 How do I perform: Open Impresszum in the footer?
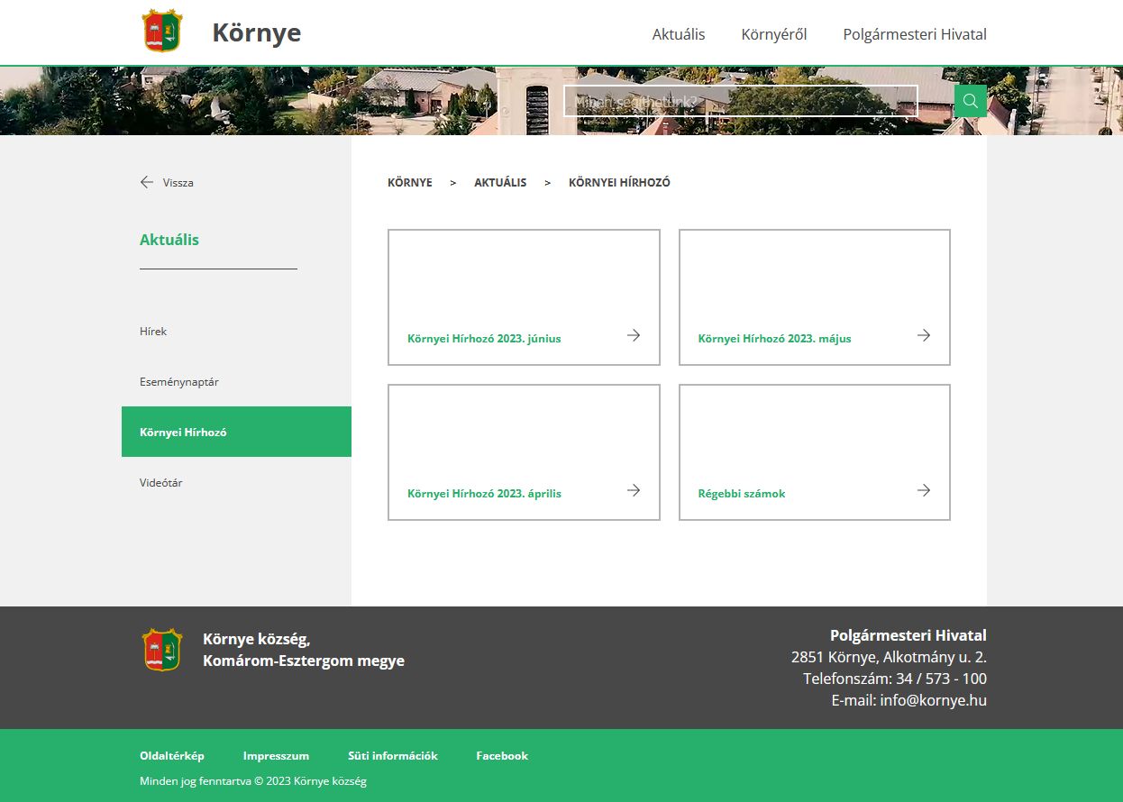[276, 755]
